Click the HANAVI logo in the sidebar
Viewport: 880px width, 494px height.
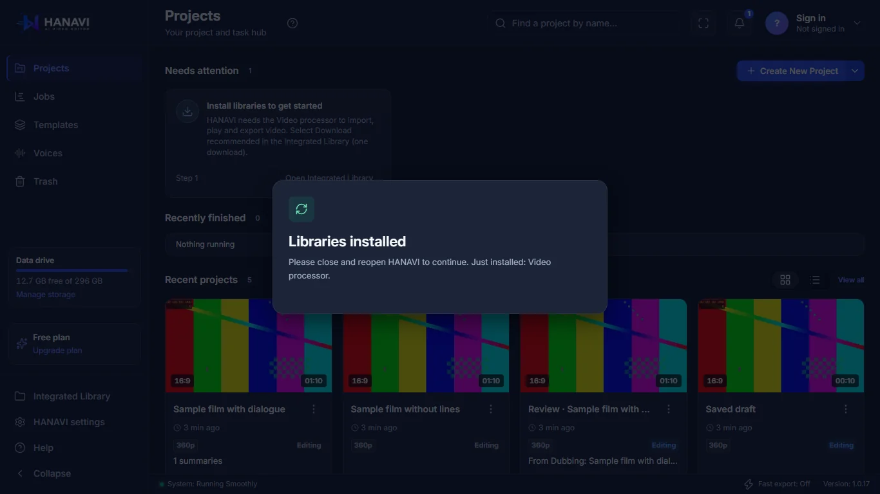point(54,23)
